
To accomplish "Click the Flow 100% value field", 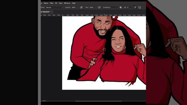I will point(91,7).
